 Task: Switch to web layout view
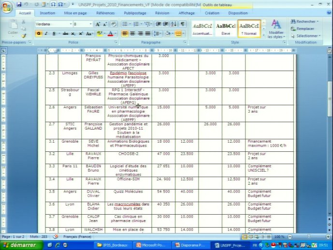pyautogui.click(x=257, y=236)
